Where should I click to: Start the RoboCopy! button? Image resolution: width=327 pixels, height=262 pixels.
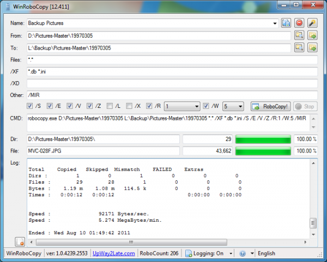click(x=270, y=107)
